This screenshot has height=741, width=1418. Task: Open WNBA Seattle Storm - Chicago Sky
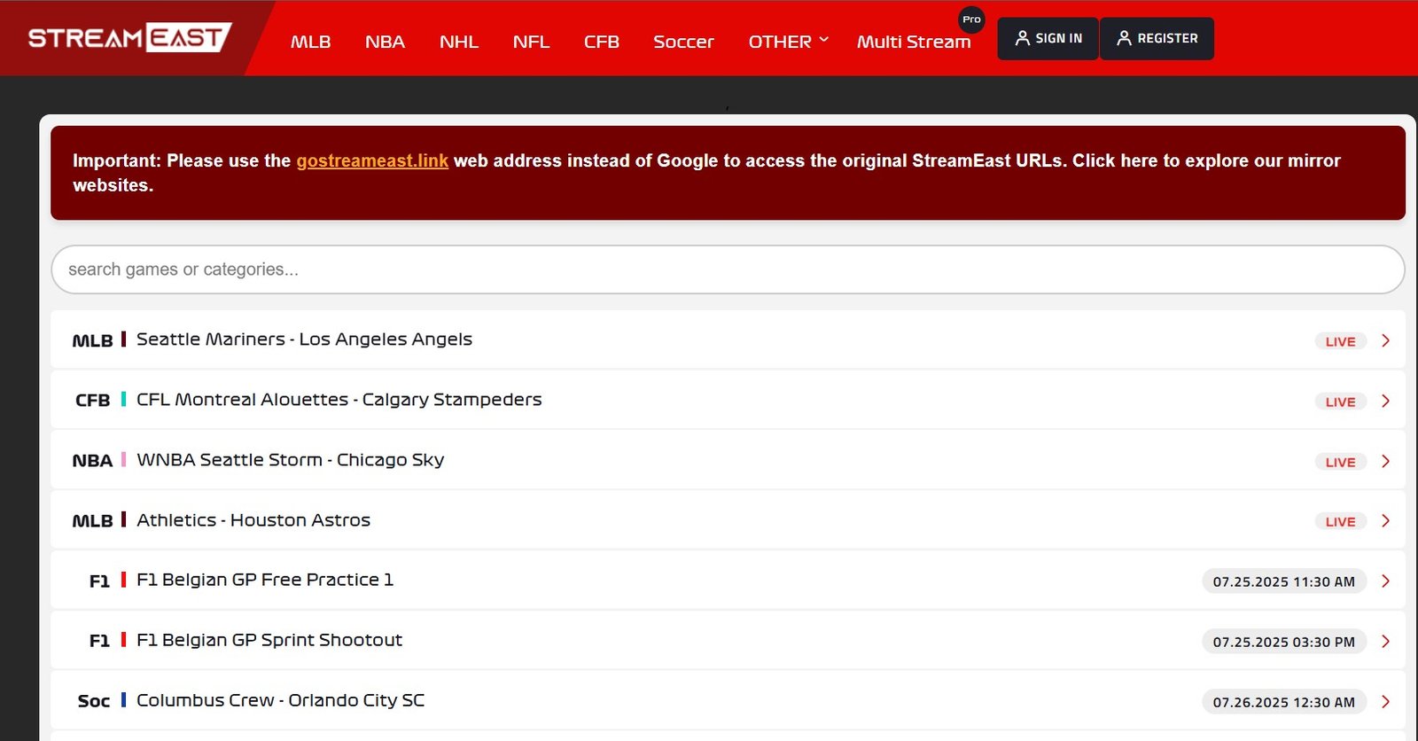[x=728, y=460]
